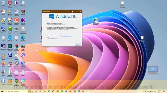Open the Microsoft Edge desktop shortcut
167x93 pixels.
23,39
